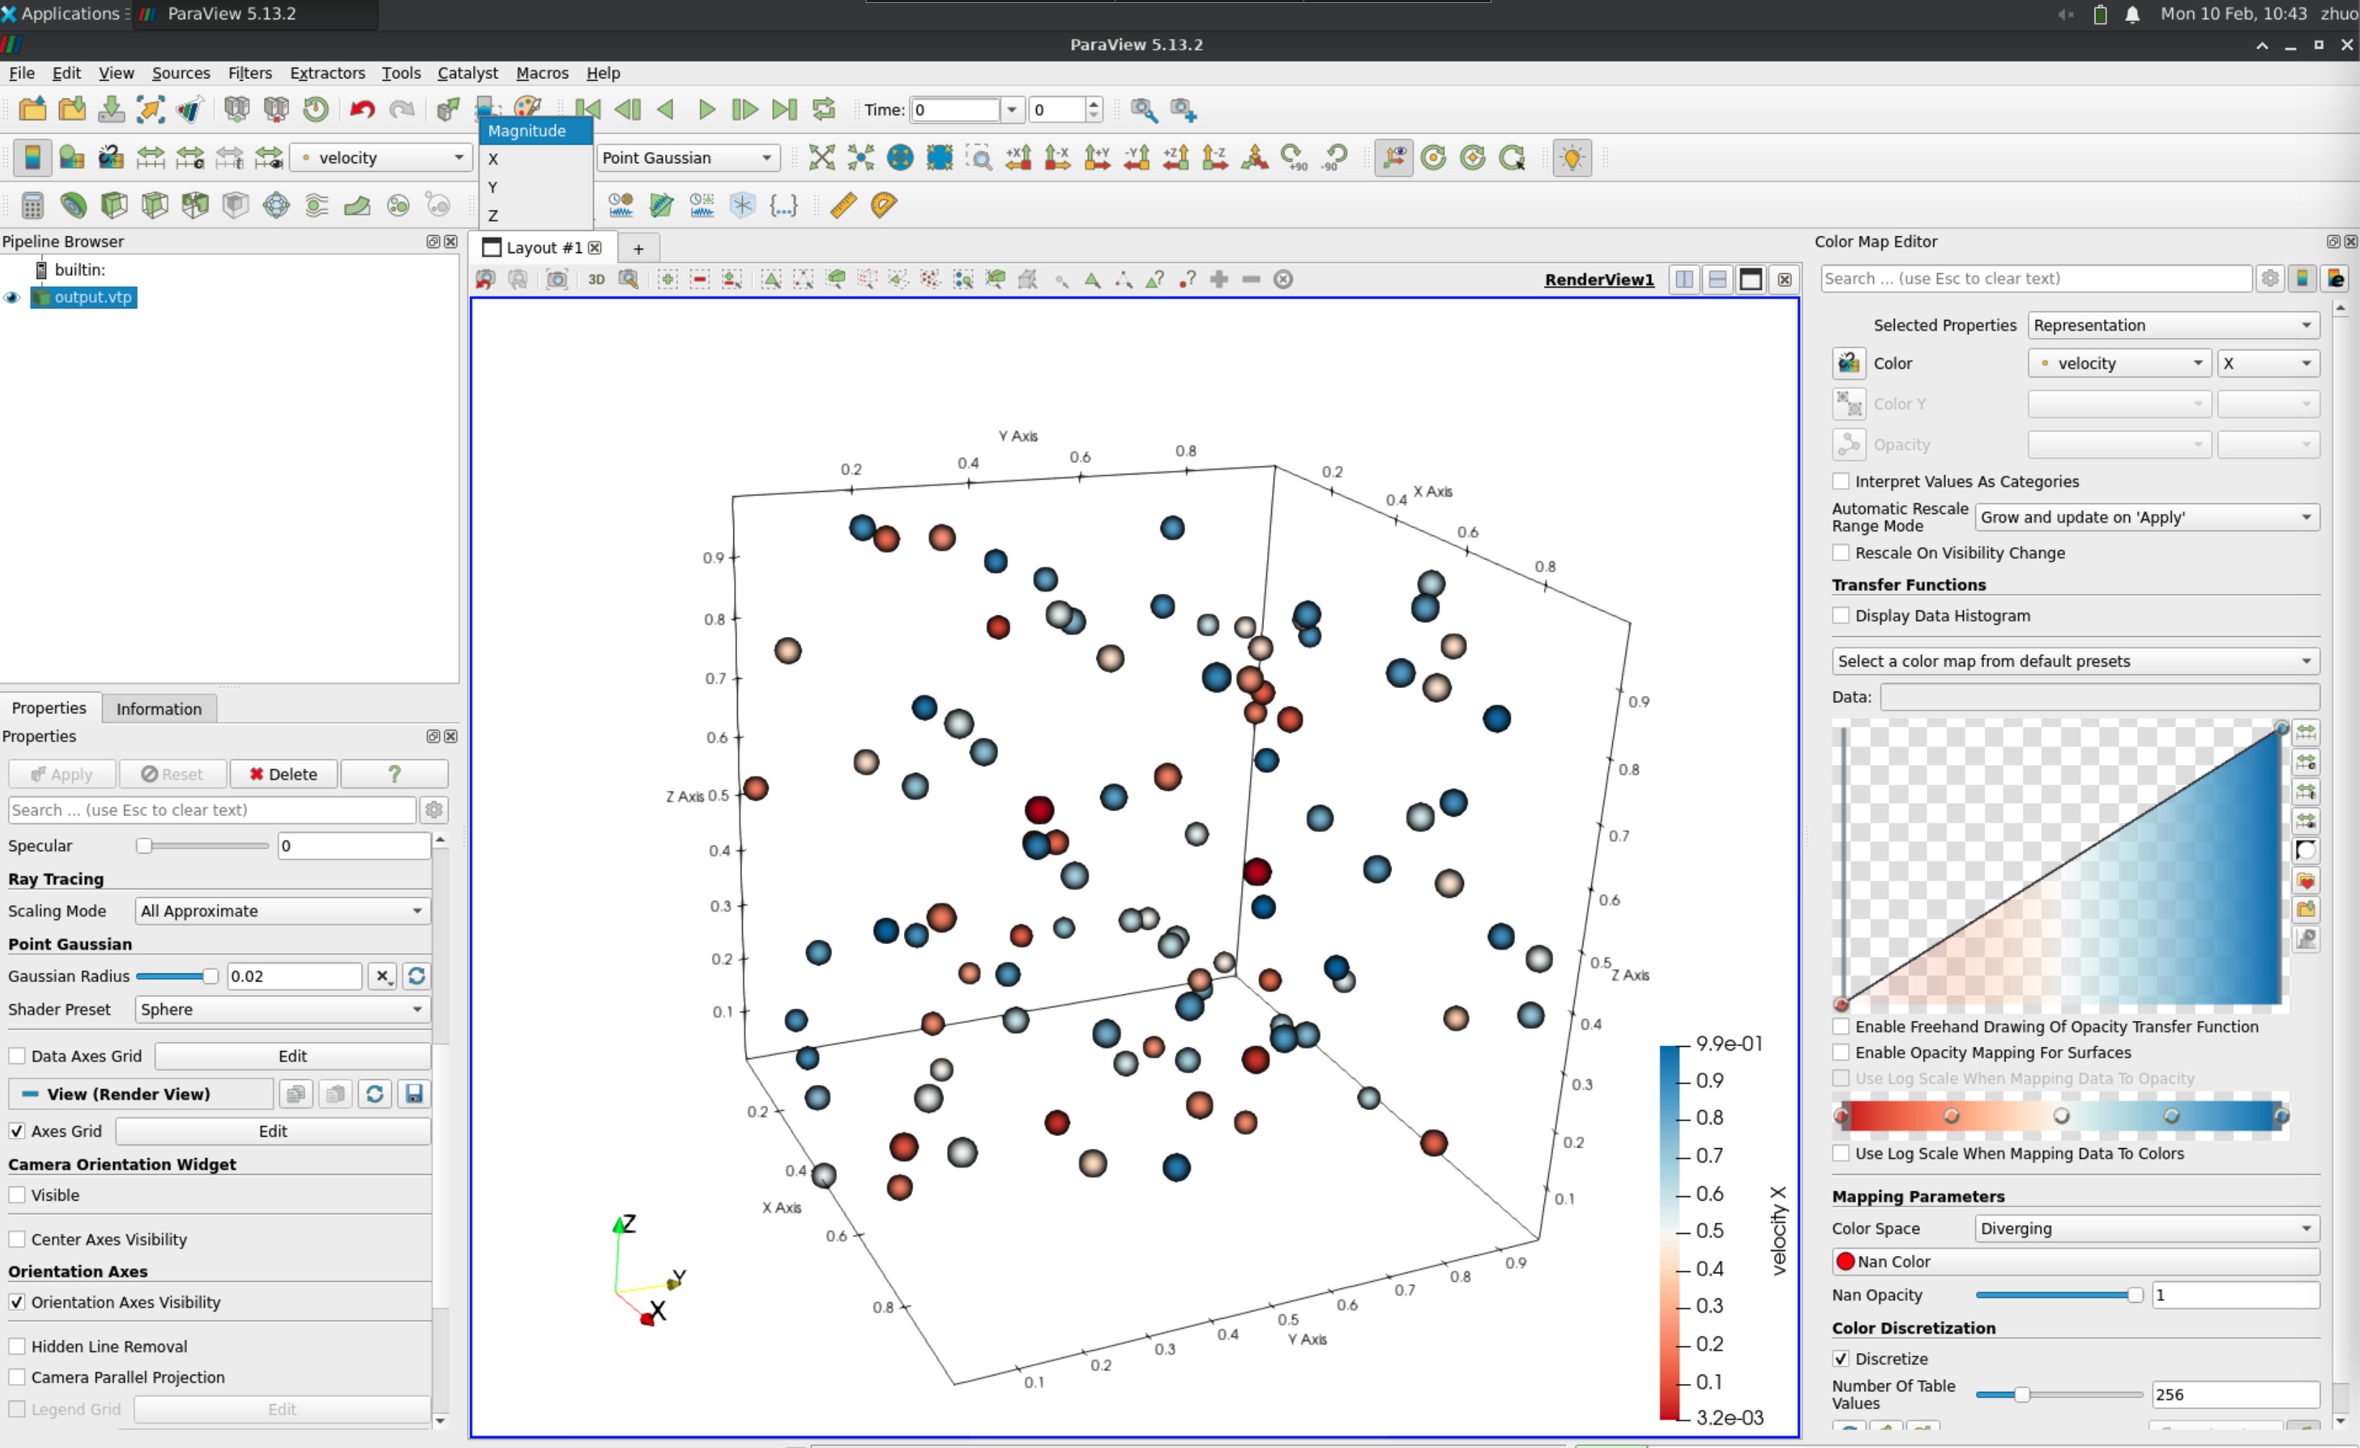Add a new layout tab

[x=638, y=248]
